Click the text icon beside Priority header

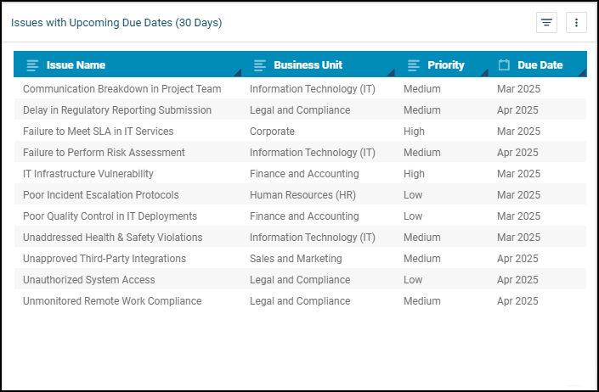(x=414, y=65)
